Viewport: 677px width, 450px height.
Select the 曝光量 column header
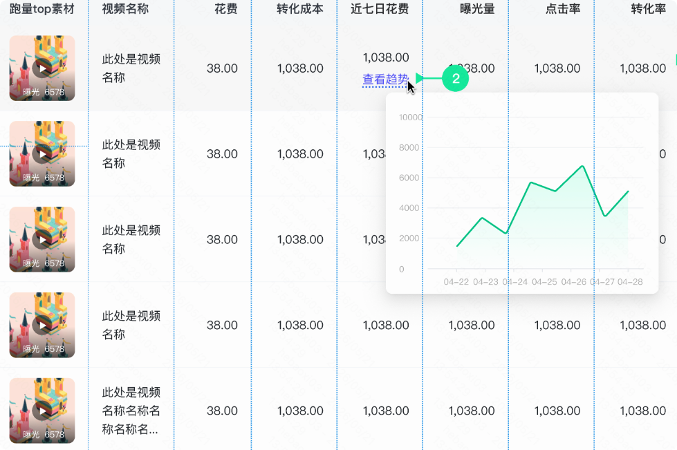477,9
